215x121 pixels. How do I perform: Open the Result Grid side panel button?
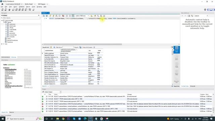click(x=177, y=49)
